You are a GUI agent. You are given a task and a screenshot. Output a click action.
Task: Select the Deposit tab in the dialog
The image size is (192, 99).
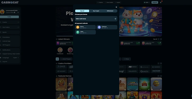click(x=82, y=11)
